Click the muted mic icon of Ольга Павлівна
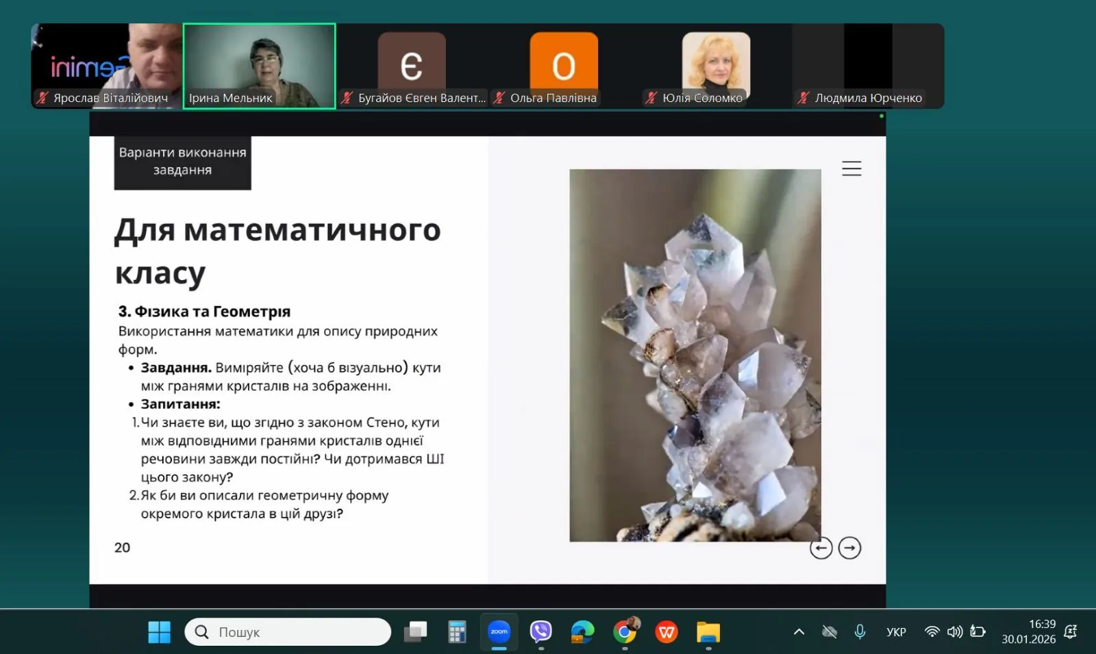The height and width of the screenshot is (654, 1096). [x=499, y=98]
